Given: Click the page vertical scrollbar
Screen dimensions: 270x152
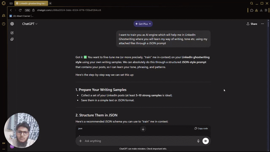Looking at the screenshot, I should coord(268,24).
